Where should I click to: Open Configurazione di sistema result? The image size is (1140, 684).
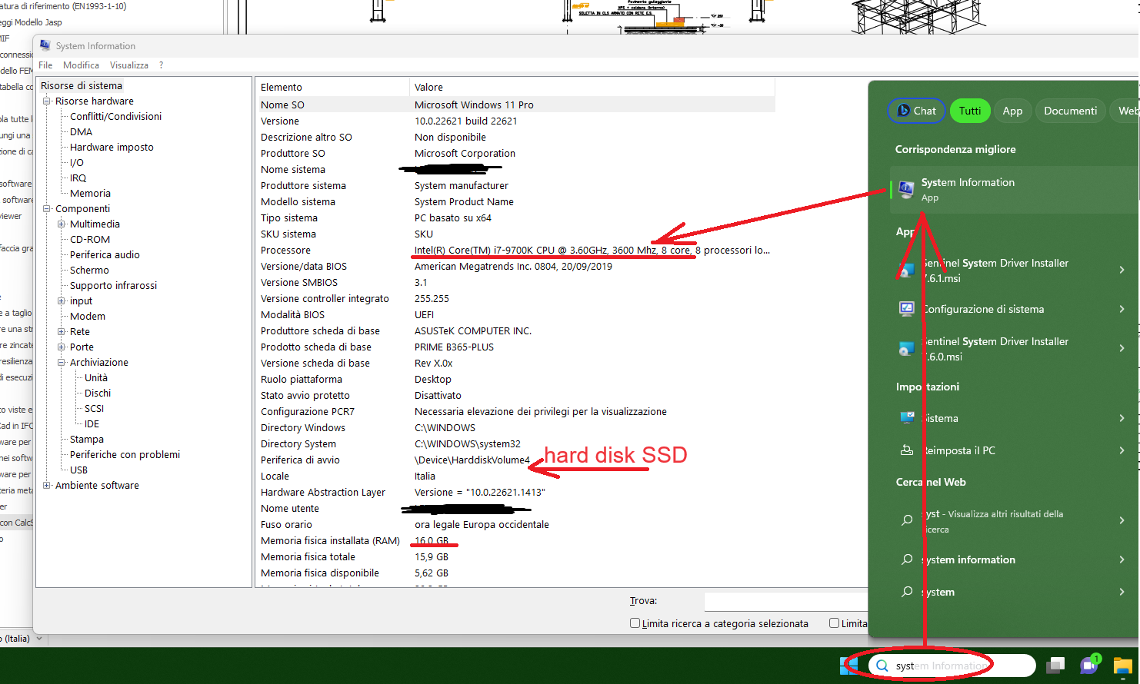[x=983, y=309]
